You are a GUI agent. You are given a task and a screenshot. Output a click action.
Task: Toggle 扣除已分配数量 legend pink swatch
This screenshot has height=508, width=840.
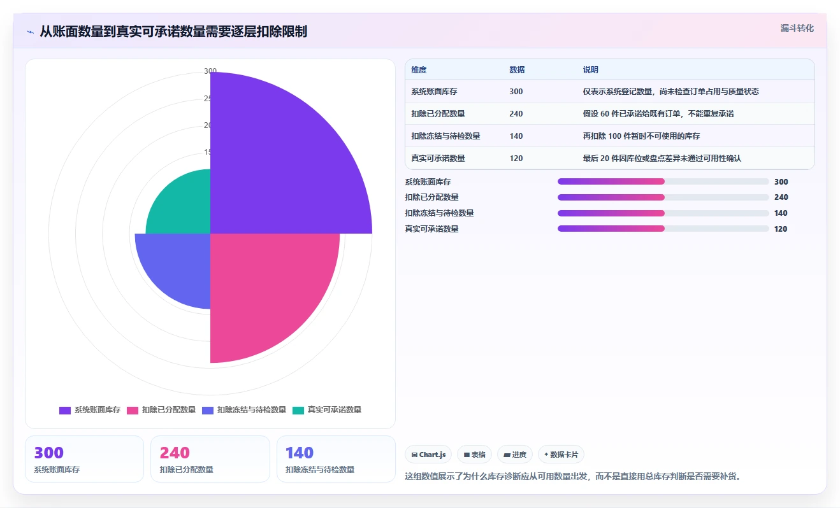coord(133,410)
